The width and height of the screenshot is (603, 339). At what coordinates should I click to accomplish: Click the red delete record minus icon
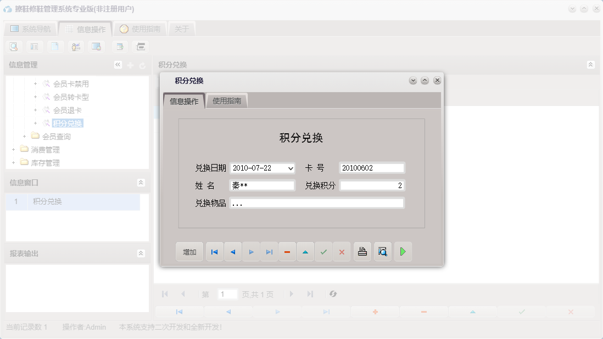pyautogui.click(x=287, y=251)
